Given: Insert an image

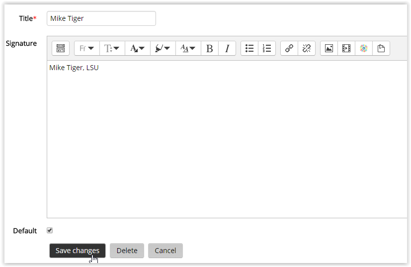Looking at the screenshot, I should (x=329, y=48).
